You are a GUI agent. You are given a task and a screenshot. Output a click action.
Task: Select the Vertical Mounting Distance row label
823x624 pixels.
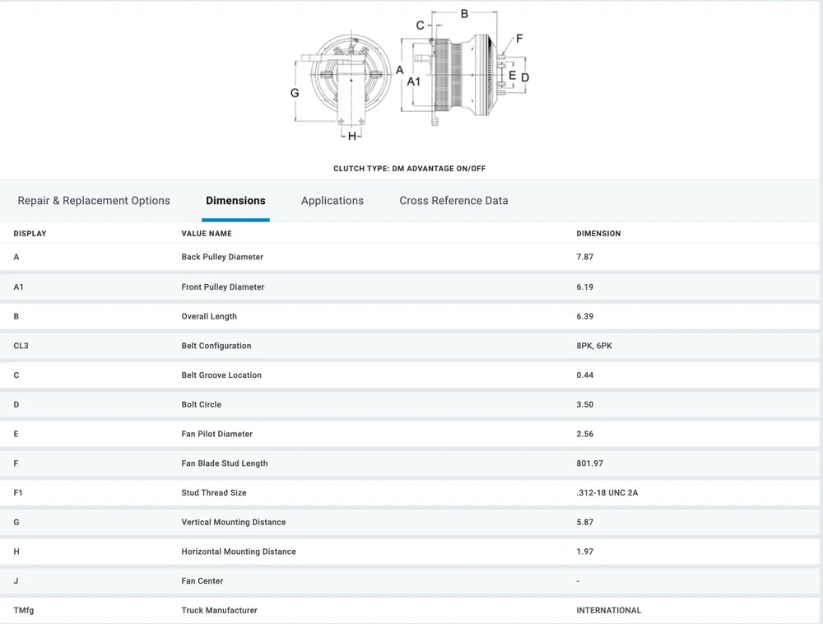234,522
